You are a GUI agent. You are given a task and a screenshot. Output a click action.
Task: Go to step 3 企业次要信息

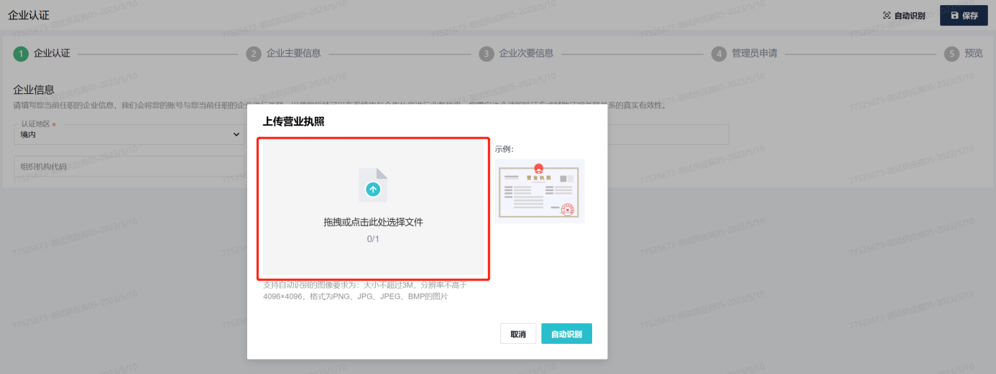(x=516, y=53)
